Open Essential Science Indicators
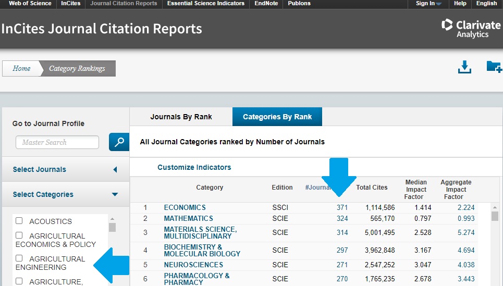Screen dimensions: 503x286 [205, 4]
